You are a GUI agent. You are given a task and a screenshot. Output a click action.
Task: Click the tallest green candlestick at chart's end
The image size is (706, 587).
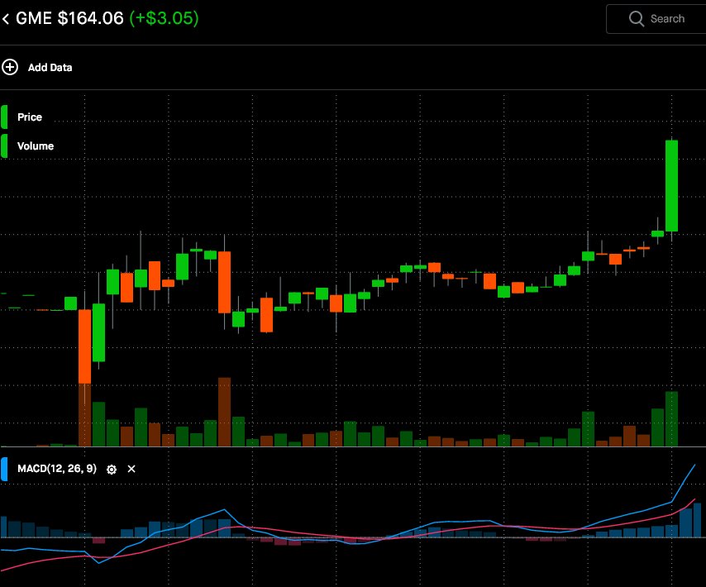pyautogui.click(x=671, y=186)
